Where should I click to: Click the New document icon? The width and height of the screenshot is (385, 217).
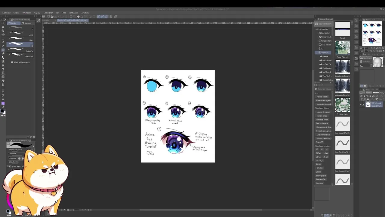coord(49,17)
